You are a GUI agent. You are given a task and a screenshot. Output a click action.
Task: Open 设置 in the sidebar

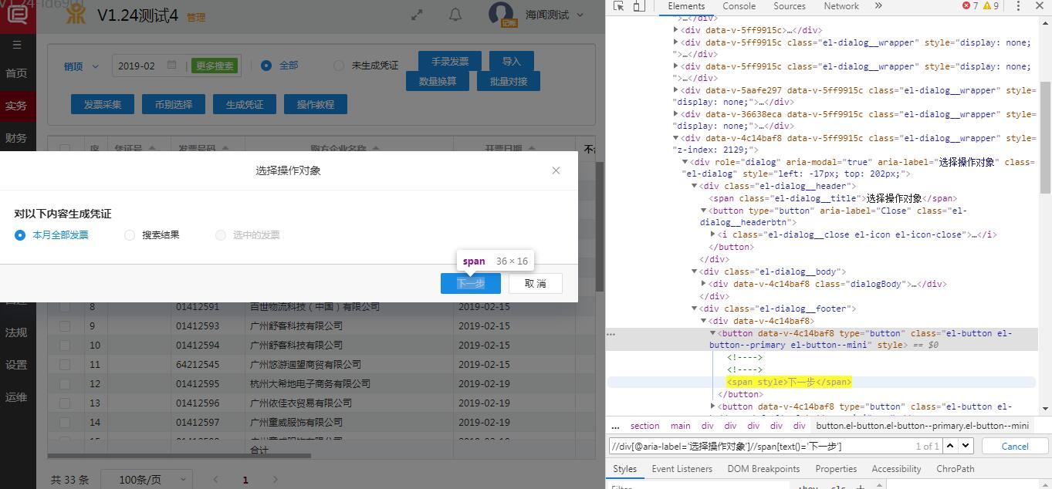(x=16, y=365)
